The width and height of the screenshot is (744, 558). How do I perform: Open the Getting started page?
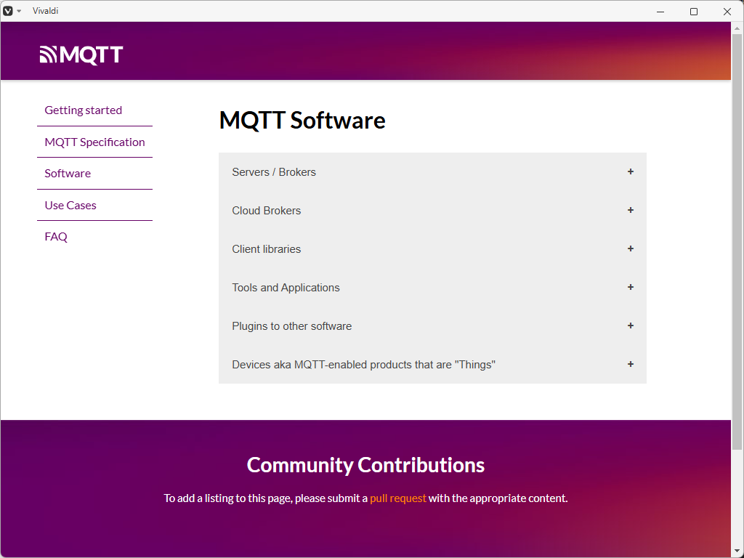coord(83,110)
